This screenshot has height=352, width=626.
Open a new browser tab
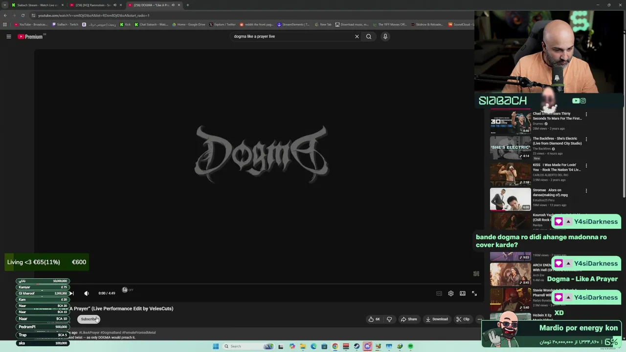pyautogui.click(x=188, y=5)
